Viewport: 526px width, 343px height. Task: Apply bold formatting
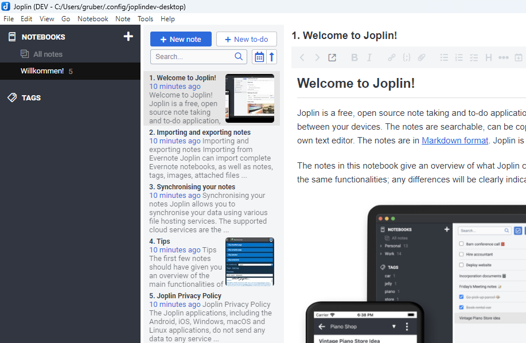click(x=354, y=58)
